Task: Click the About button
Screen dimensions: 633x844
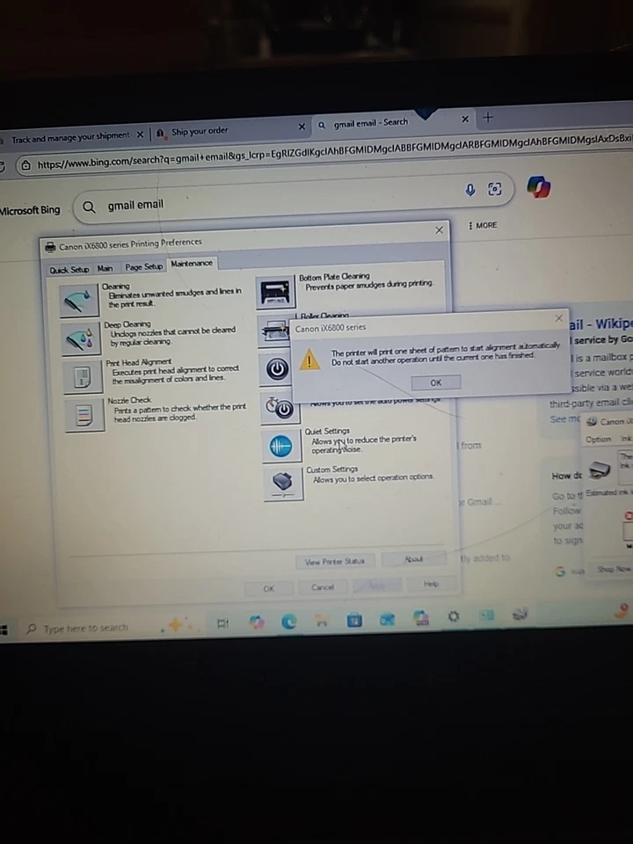Action: click(x=413, y=559)
